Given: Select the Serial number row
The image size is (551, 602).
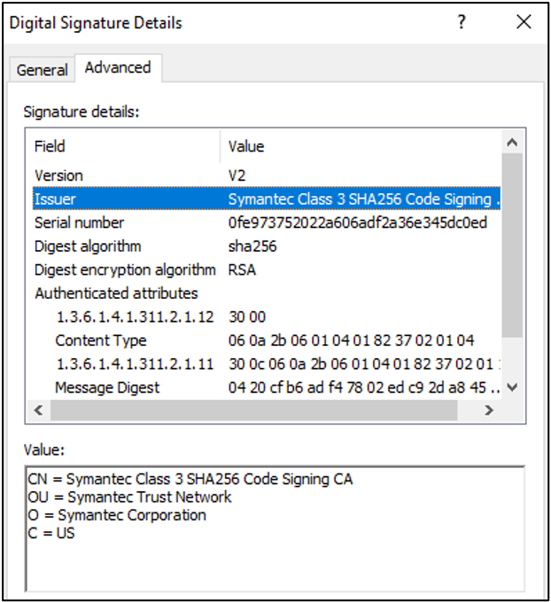Looking at the screenshot, I should tap(267, 223).
